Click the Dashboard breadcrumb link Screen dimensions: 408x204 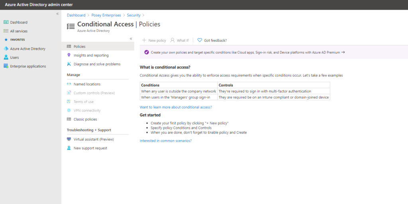[76, 15]
